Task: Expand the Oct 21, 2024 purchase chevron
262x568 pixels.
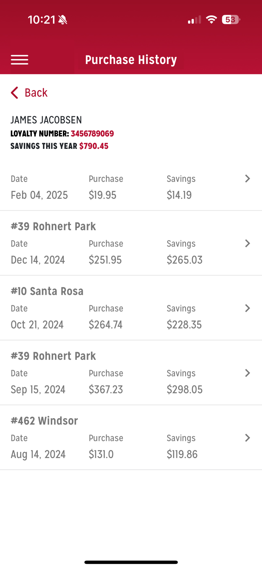Action: click(x=247, y=308)
